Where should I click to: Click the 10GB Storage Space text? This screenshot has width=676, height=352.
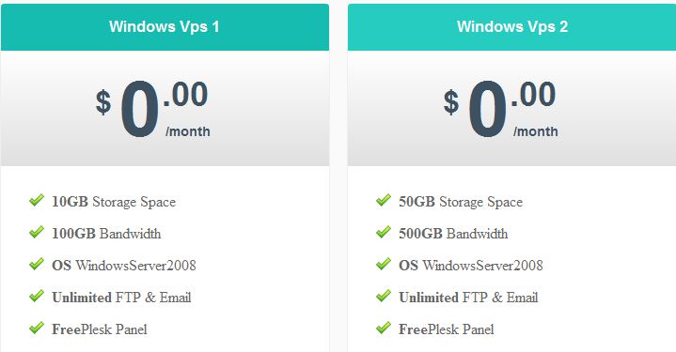click(114, 202)
